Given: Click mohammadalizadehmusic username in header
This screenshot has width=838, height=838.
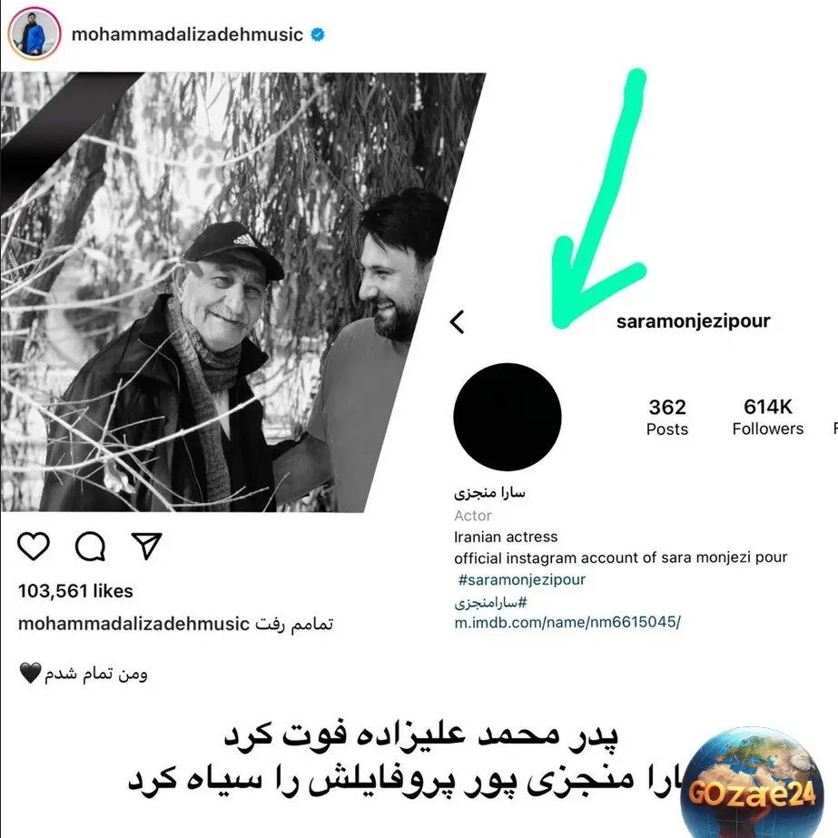Looking at the screenshot, I should 187,35.
